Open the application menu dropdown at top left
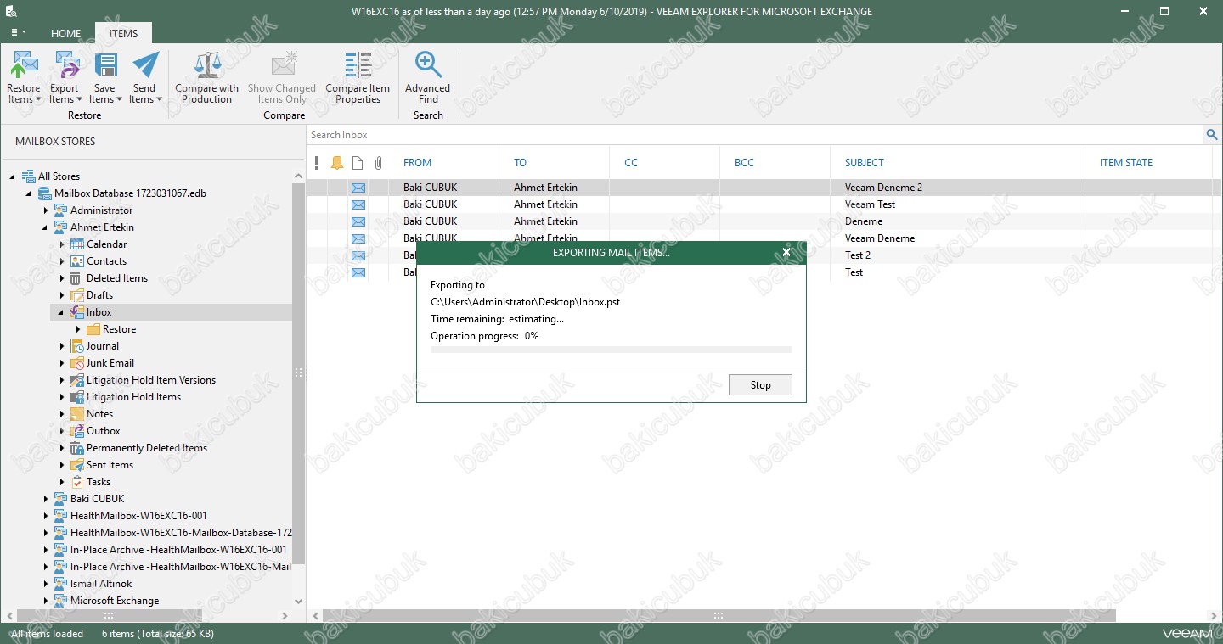This screenshot has height=644, width=1223. (x=17, y=33)
